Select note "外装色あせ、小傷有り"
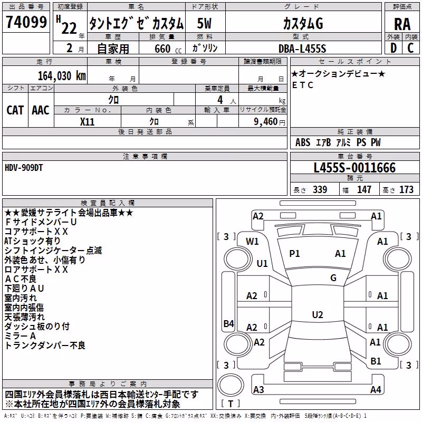Image resolution: width=422 pixels, height=422 pixels. pyautogui.click(x=45, y=260)
